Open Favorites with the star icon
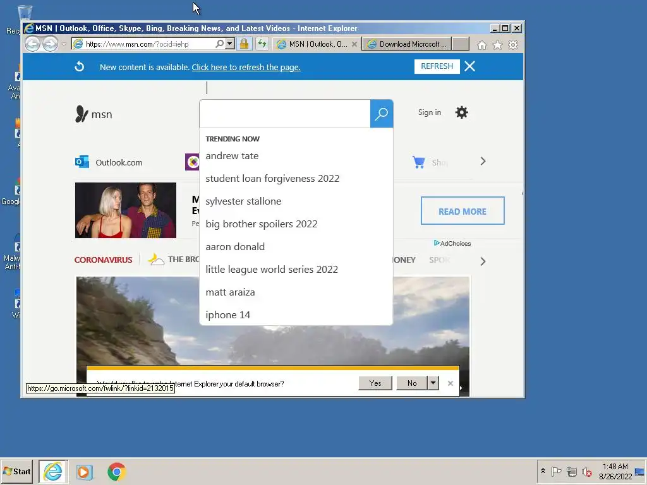Image resolution: width=647 pixels, height=485 pixels. tap(497, 45)
